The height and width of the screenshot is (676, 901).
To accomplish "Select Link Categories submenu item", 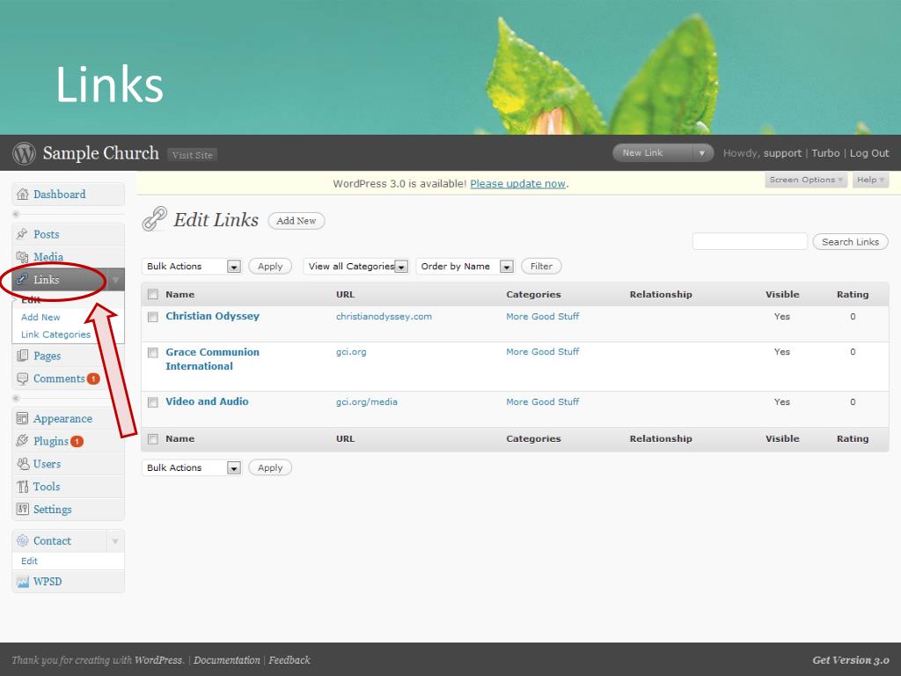I will (55, 334).
